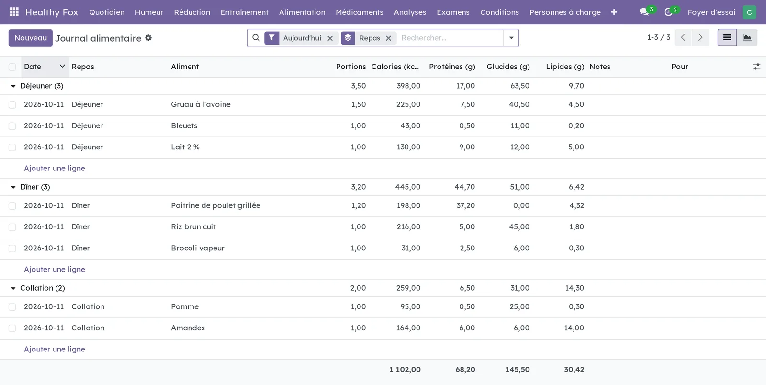Click the Riz brun cuit cell
The height and width of the screenshot is (385, 766).
193,227
